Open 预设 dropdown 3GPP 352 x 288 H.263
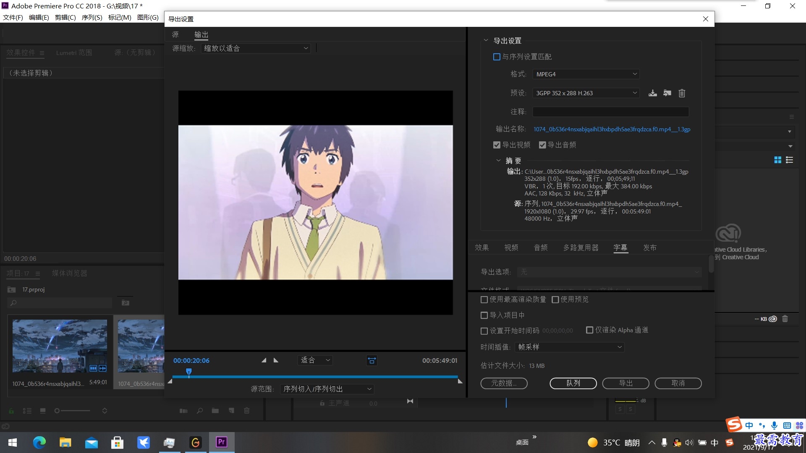The image size is (806, 453). (586, 93)
